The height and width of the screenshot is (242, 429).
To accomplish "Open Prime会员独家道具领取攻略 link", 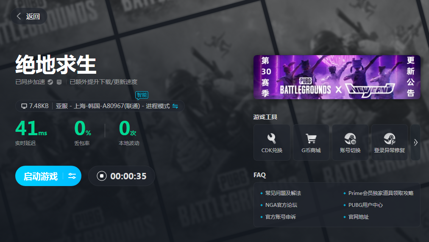I will [x=380, y=193].
